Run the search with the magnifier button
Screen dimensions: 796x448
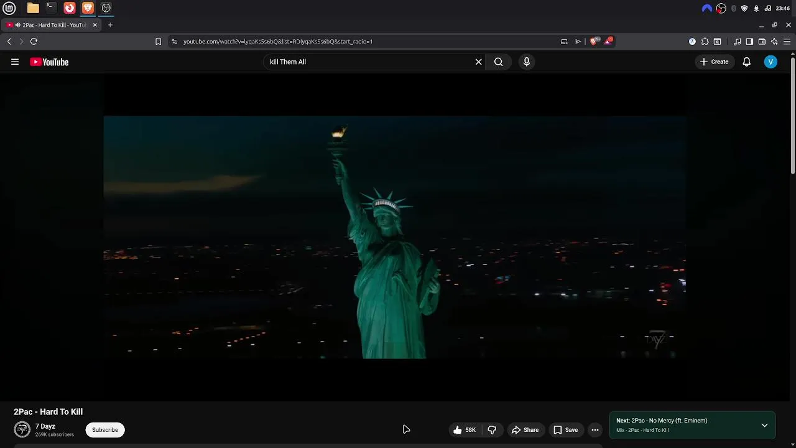[498, 62]
